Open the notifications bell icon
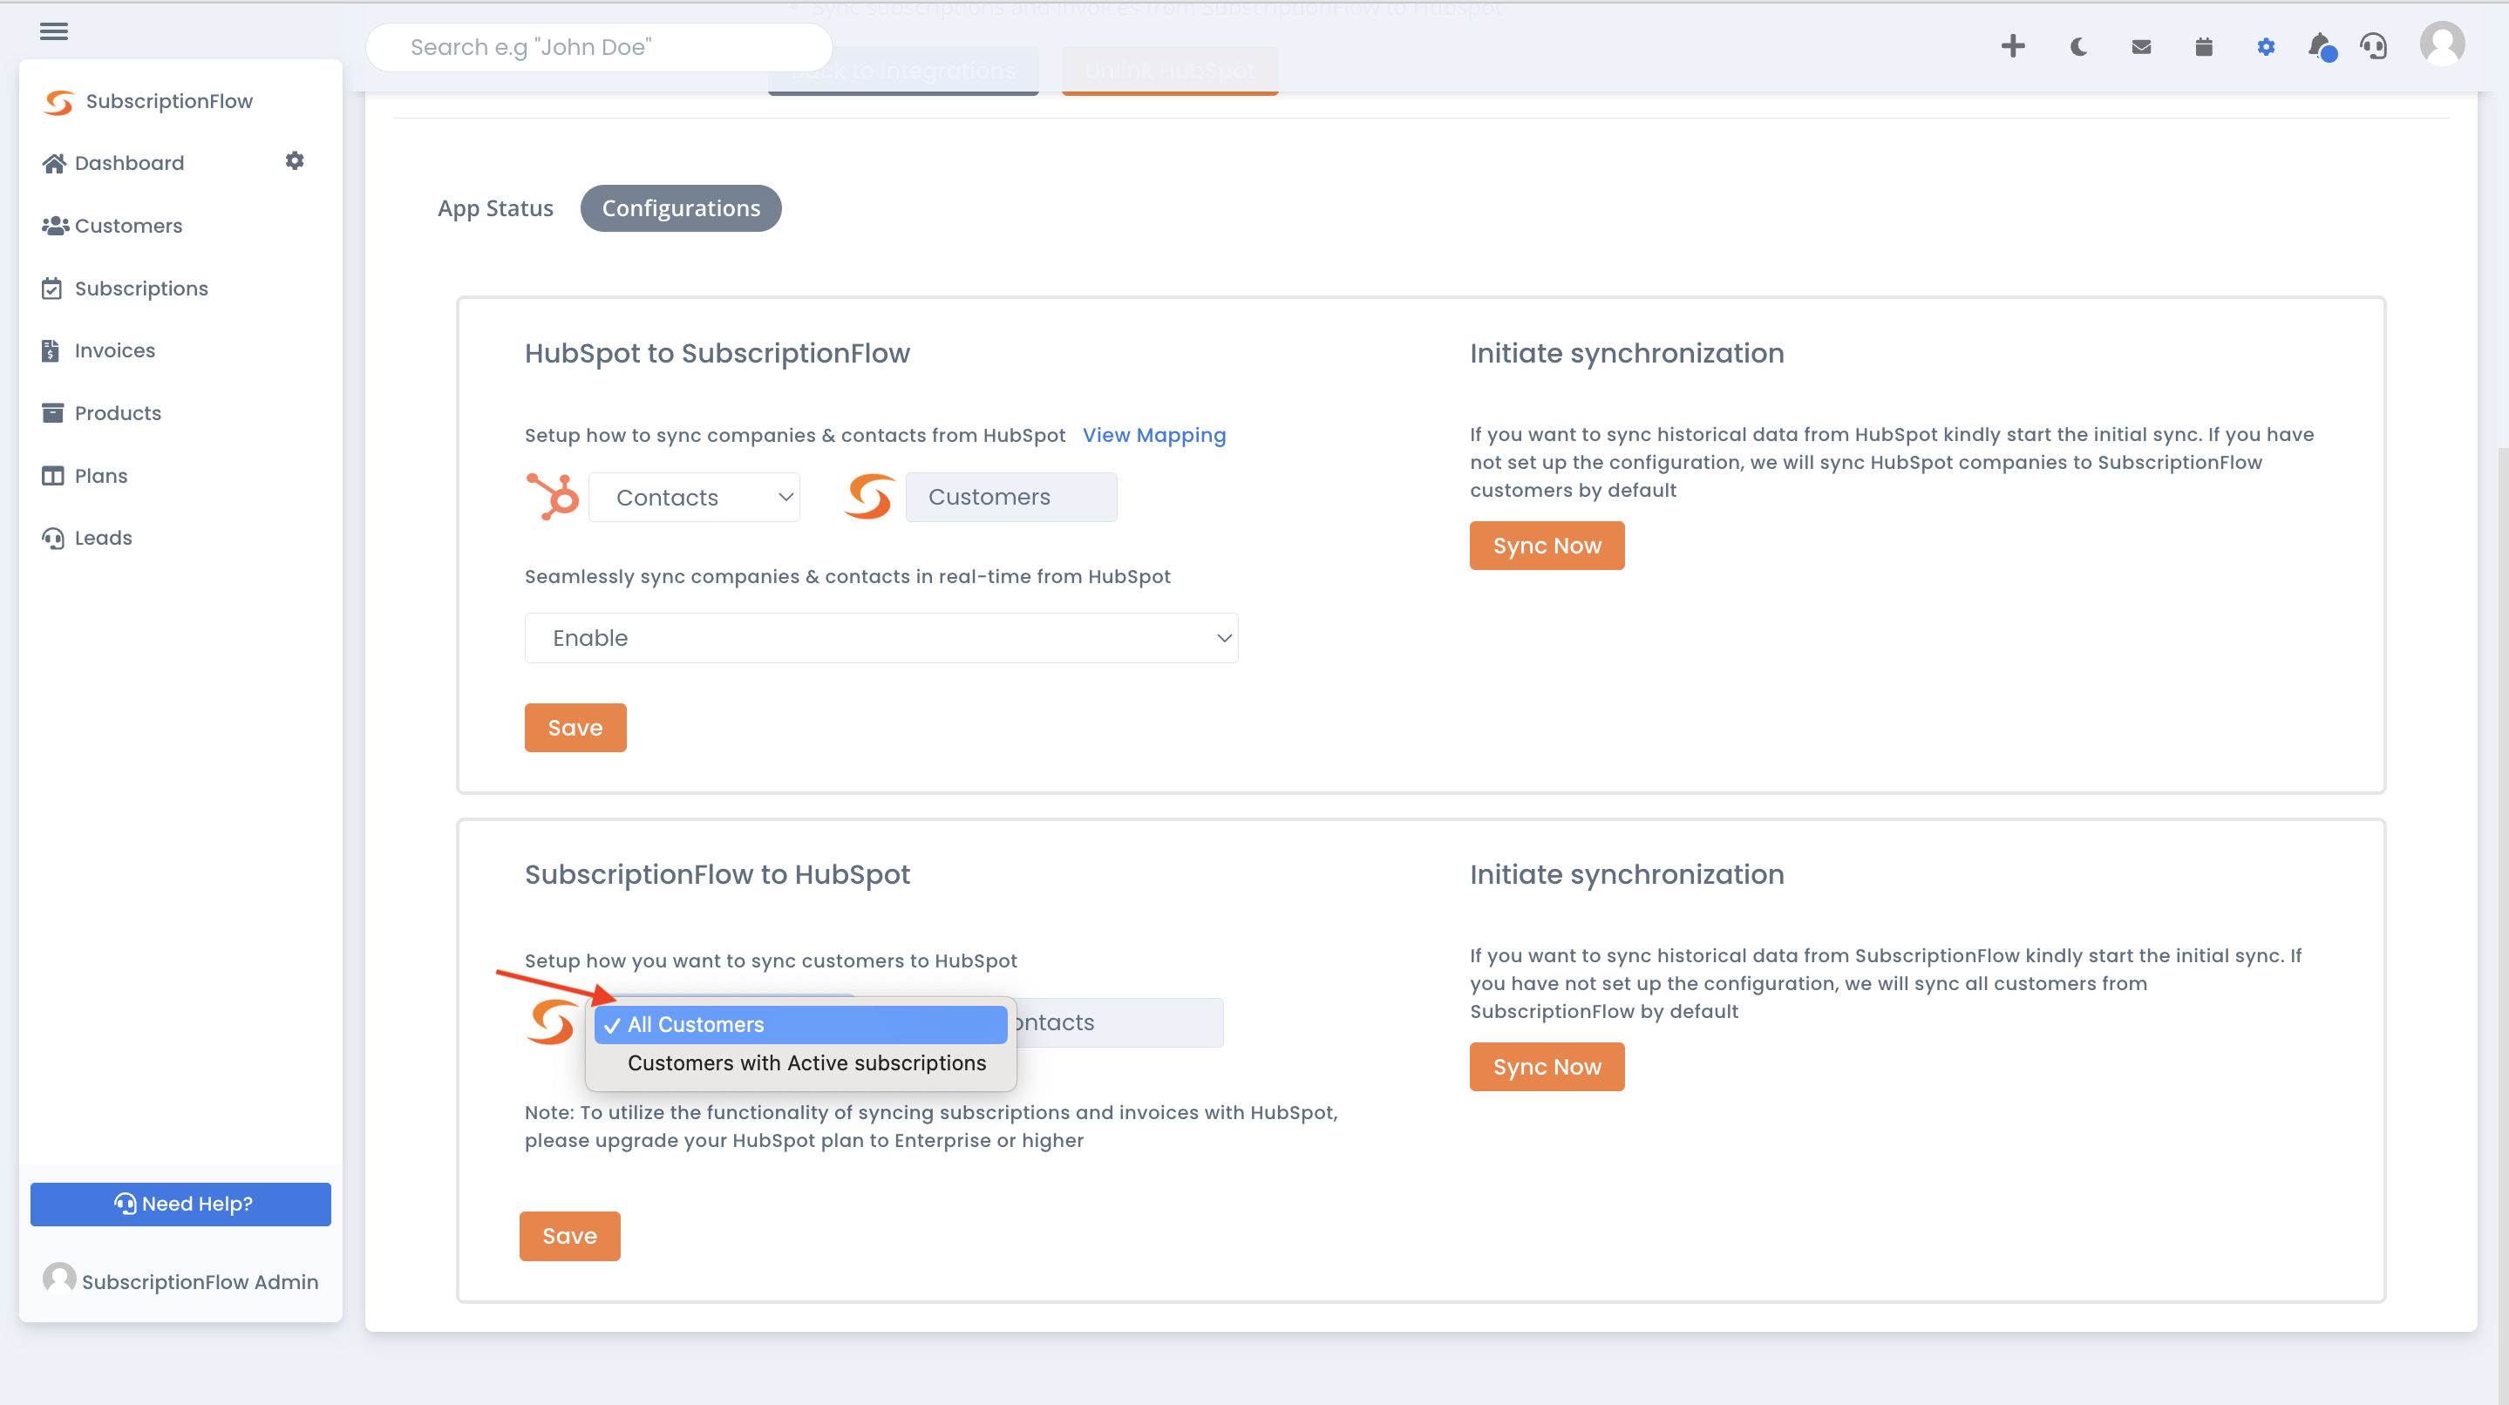Viewport: 2509px width, 1405px height. [x=2321, y=47]
